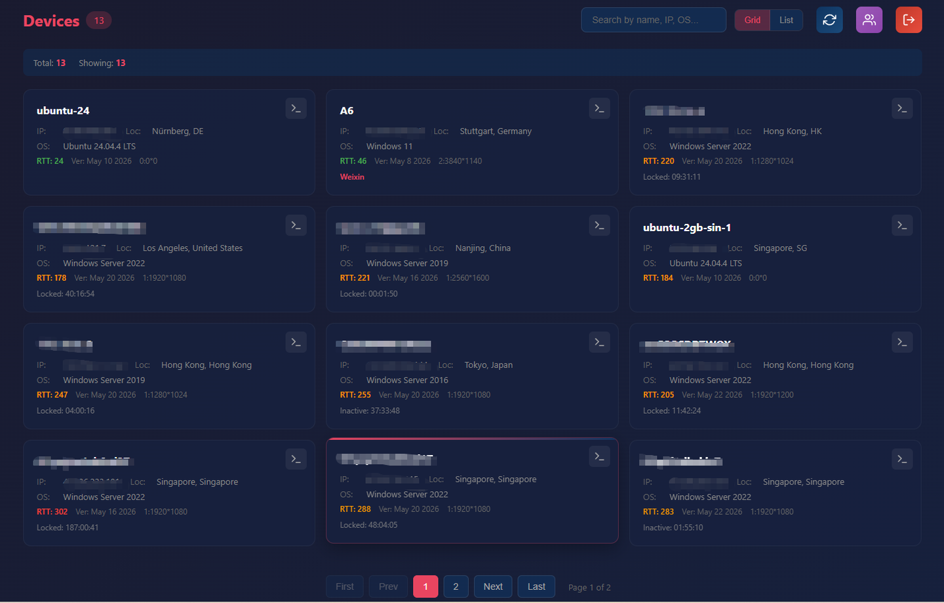Open terminal for ubuntu-24 device
This screenshot has height=603, width=944.
pyautogui.click(x=296, y=109)
